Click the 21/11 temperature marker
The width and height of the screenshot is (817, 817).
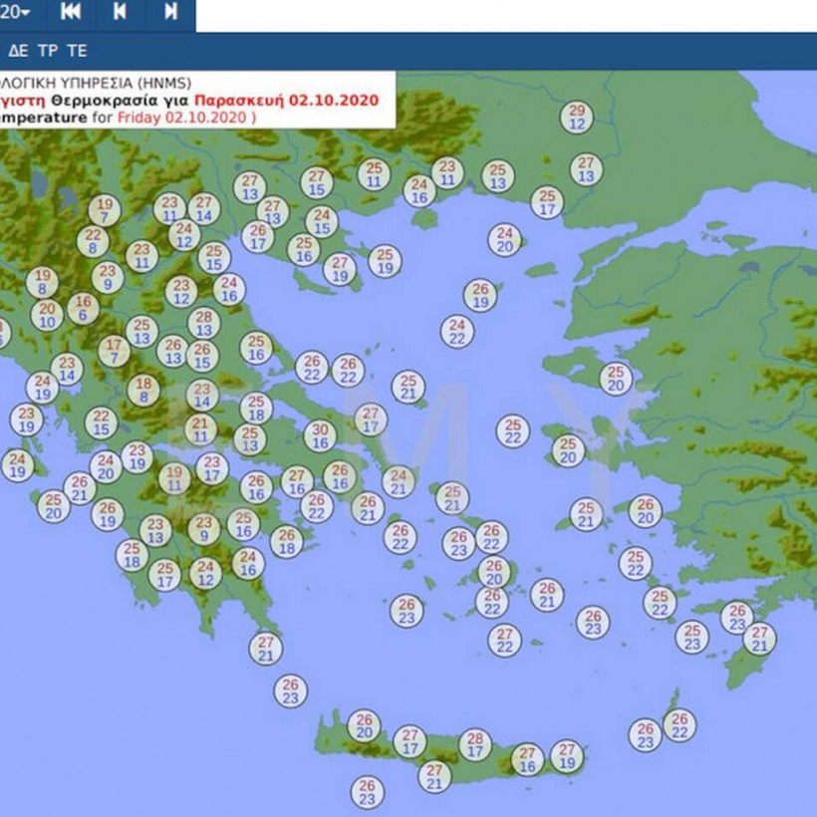click(x=201, y=429)
